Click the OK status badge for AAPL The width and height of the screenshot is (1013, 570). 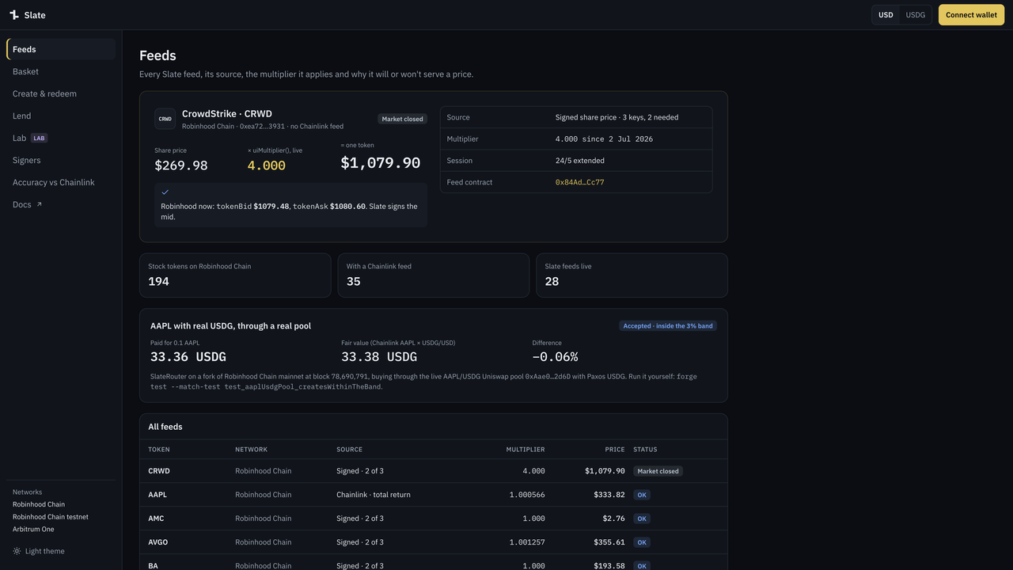click(x=642, y=495)
